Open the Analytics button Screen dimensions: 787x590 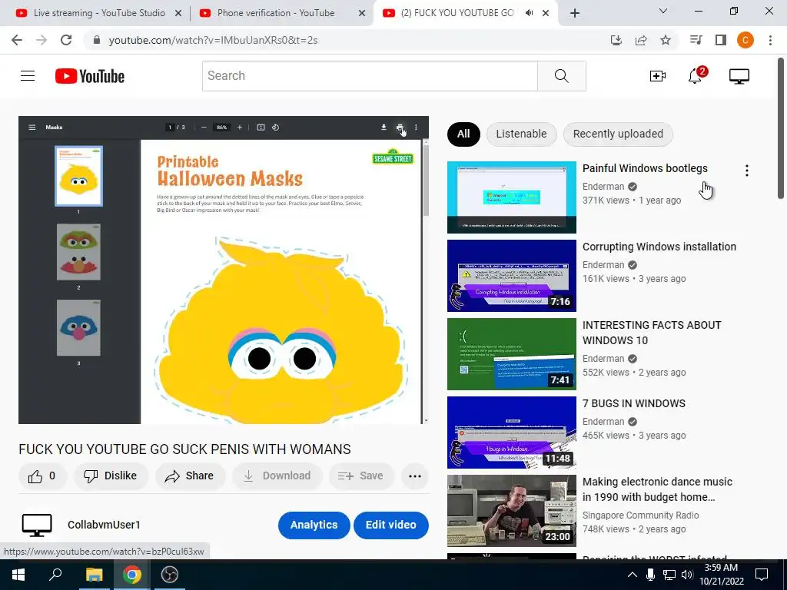[x=314, y=525]
